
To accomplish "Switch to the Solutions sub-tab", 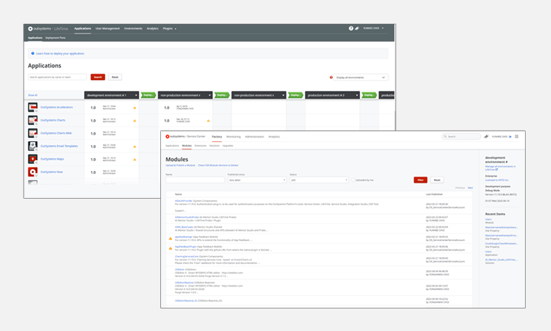I will [214, 146].
